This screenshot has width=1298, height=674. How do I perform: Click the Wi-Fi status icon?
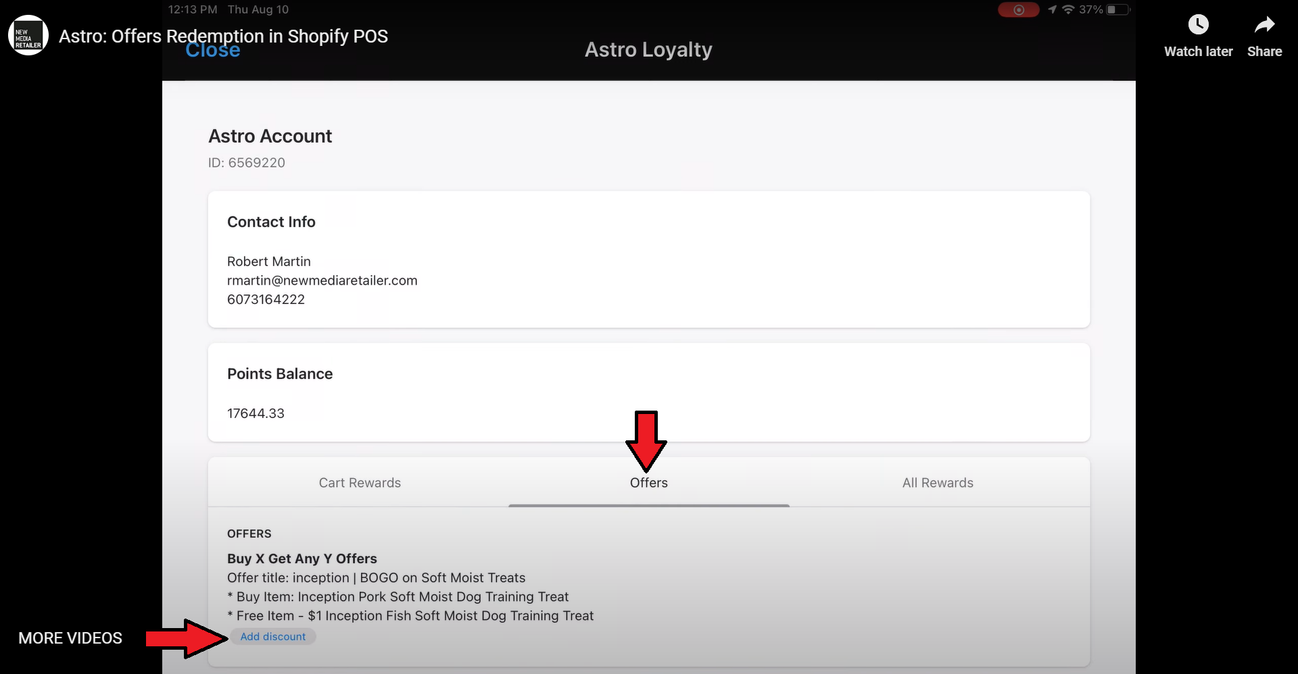1068,9
